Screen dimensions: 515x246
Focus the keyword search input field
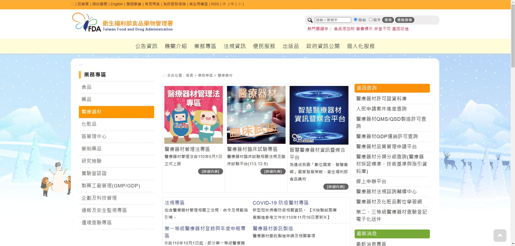(x=333, y=20)
